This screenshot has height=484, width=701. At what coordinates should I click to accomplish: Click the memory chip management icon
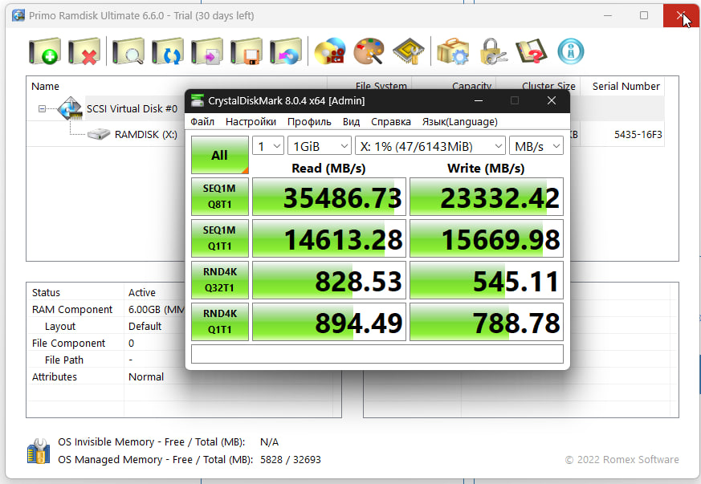[408, 51]
